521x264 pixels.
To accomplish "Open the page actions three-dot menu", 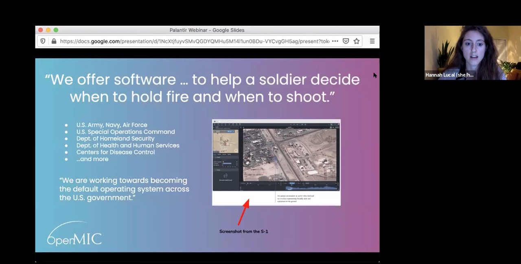I will point(335,41).
